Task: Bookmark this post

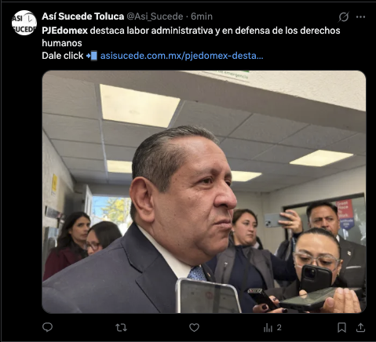Action: tap(341, 327)
